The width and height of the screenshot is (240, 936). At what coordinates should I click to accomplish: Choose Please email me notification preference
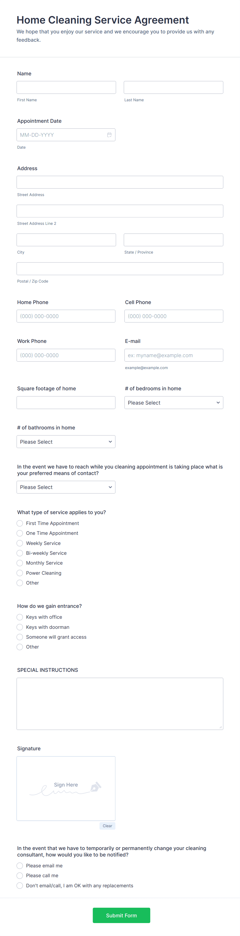click(20, 866)
